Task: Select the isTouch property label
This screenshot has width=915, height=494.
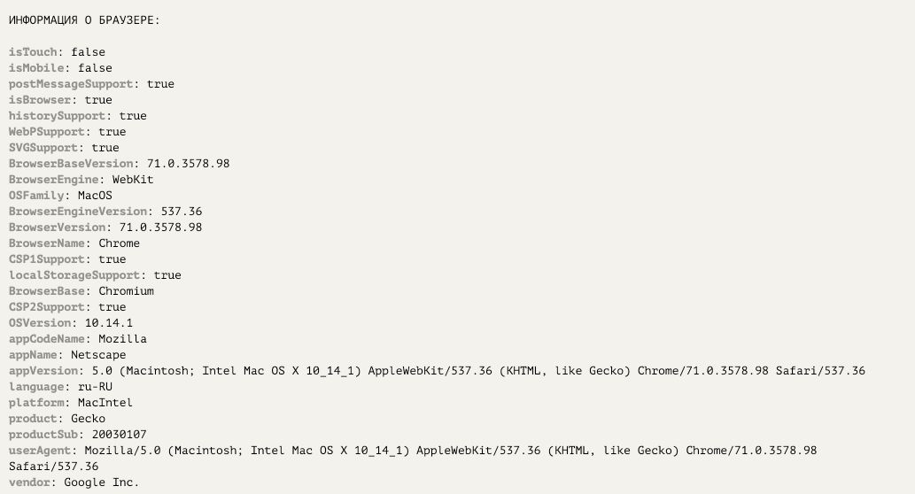Action: pyautogui.click(x=33, y=52)
